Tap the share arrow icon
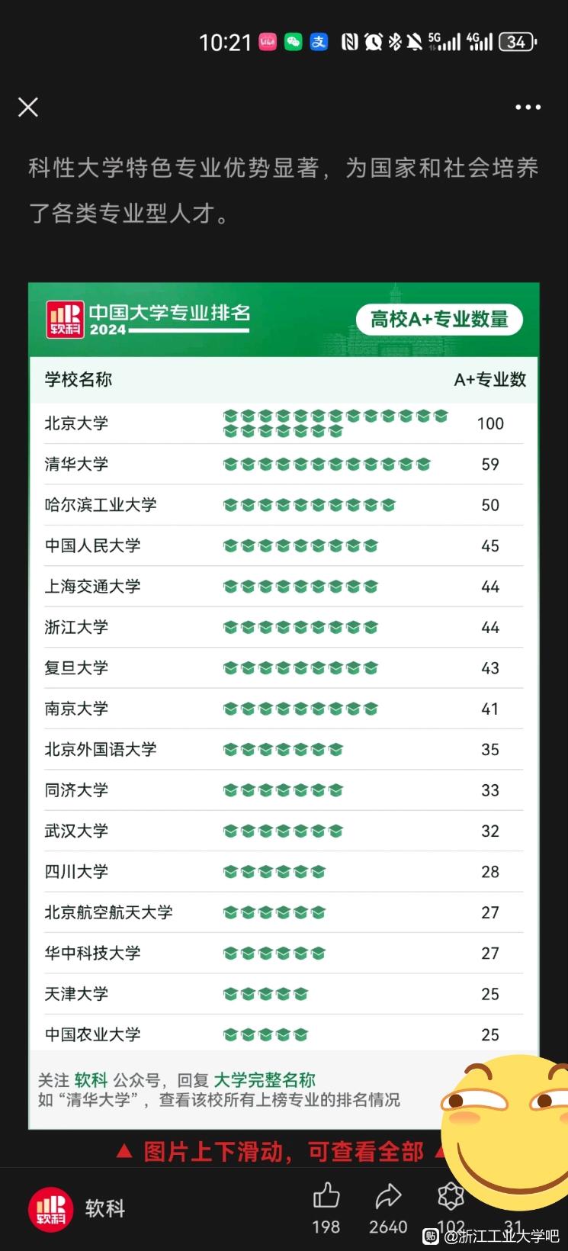Viewport: 568px width, 1251px height. [x=388, y=1195]
